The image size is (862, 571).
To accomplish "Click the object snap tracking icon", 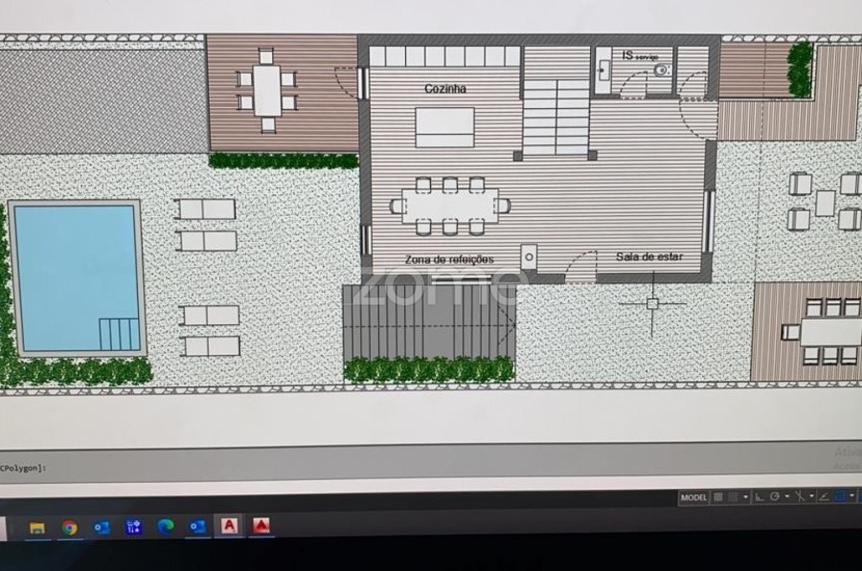I will [824, 497].
